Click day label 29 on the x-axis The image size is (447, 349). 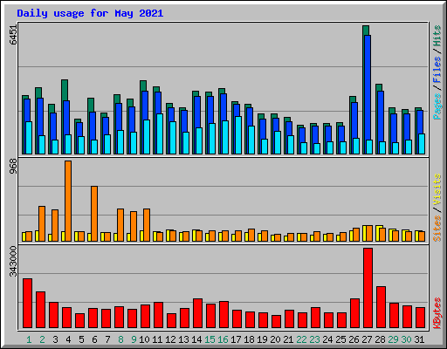393,339
